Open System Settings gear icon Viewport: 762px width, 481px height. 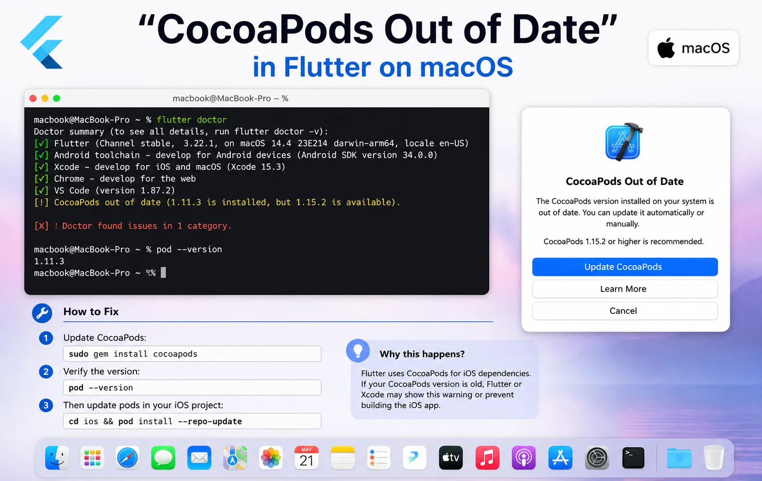(597, 457)
